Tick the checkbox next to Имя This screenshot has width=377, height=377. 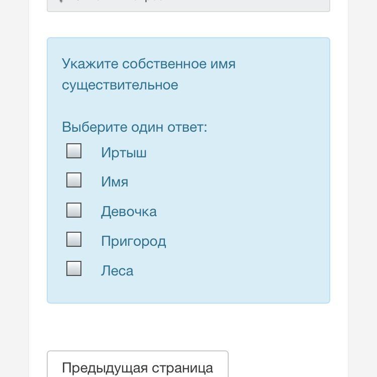tap(74, 180)
